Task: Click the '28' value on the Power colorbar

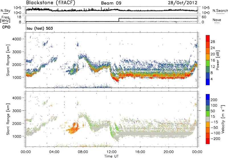Action: tap(213, 42)
